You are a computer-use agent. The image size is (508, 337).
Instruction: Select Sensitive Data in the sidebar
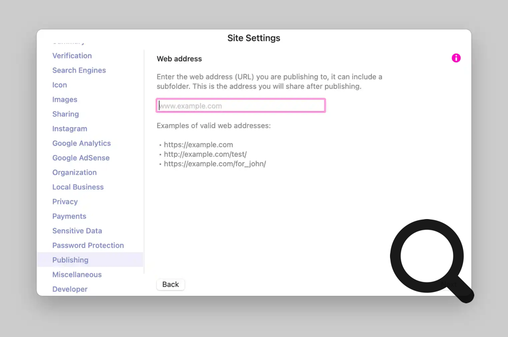coord(77,231)
